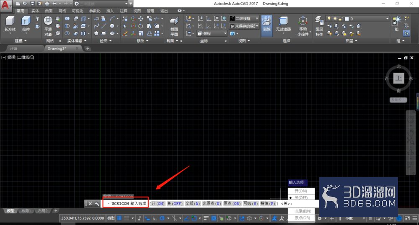Toggle the 剔除 culling button
The image size is (419, 225).
(266, 25)
